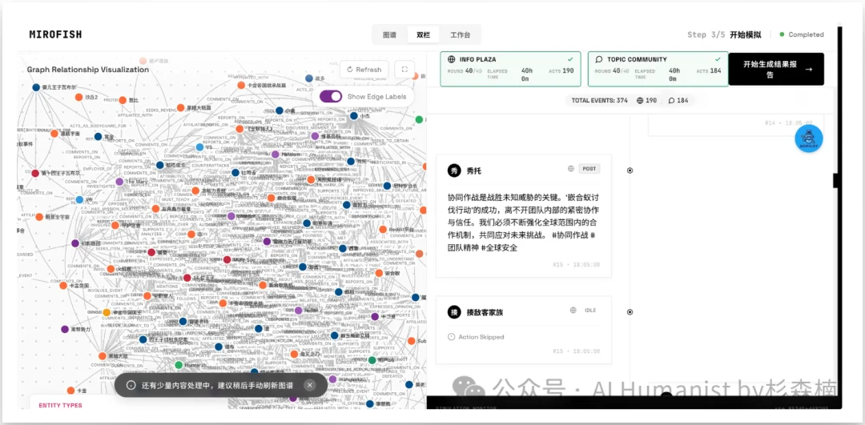Screen dimensions: 865x425
Task: Click the timeline marker beside 秀托 post
Action: point(630,170)
